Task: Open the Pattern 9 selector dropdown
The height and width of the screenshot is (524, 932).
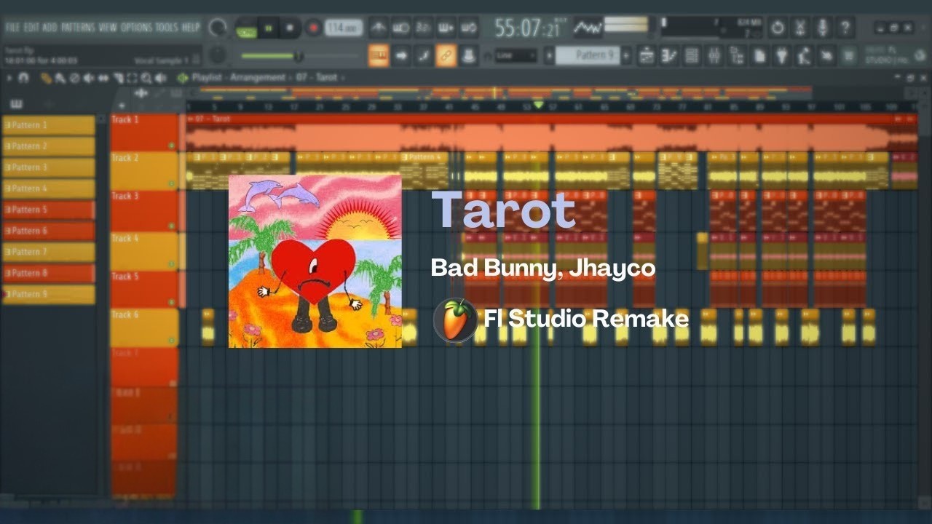Action: (588, 55)
